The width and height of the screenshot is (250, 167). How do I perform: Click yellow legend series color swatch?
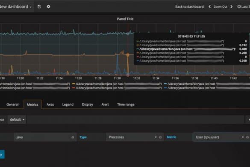tap(74, 84)
